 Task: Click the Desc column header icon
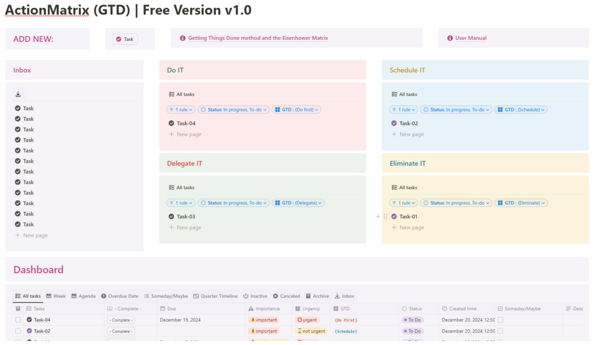568,308
